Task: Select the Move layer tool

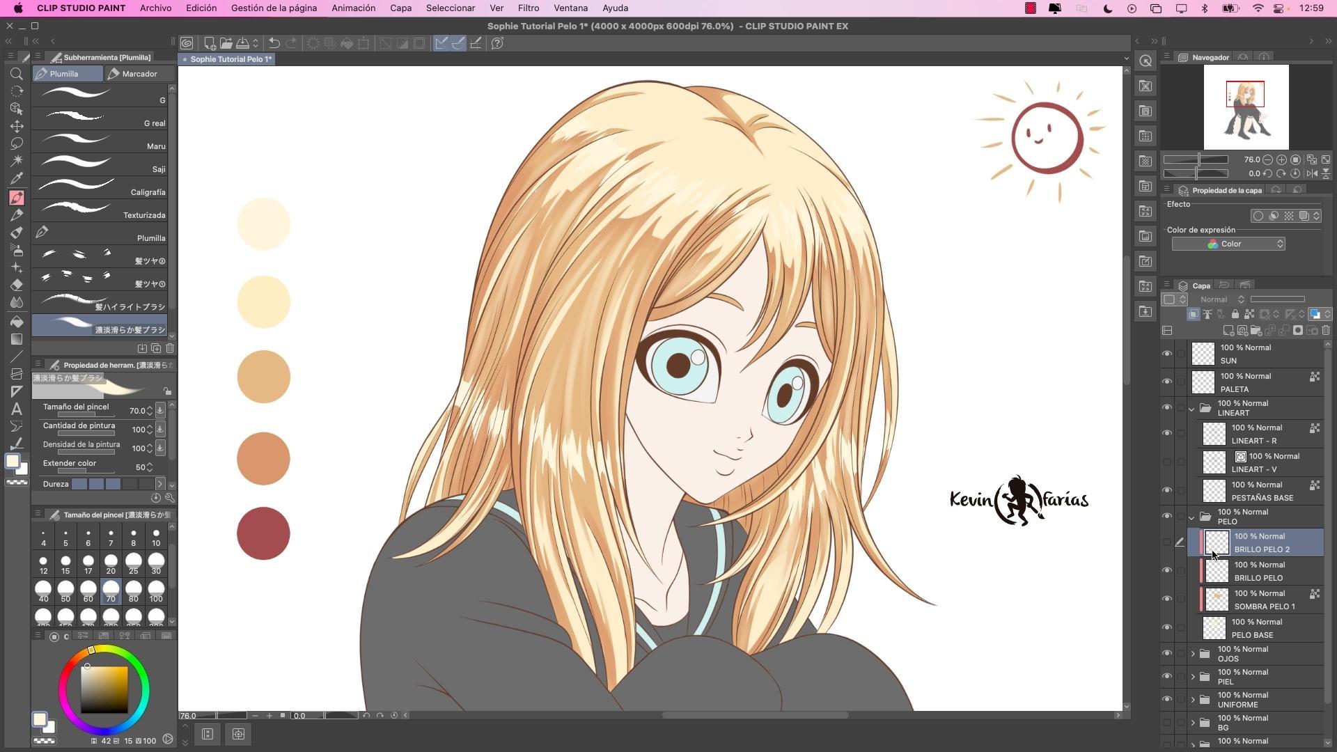Action: tap(17, 126)
